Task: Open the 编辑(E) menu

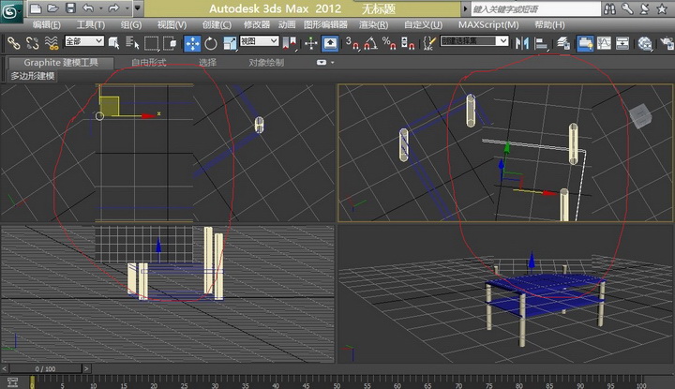Action: click(47, 25)
